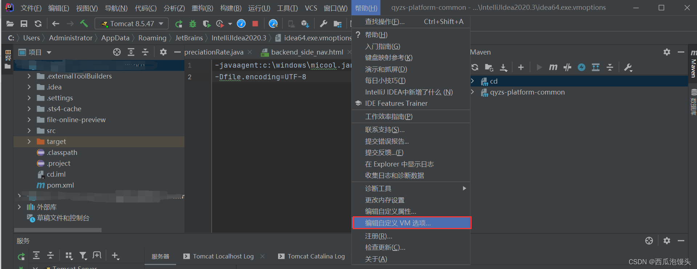Collapse all in Maven panel
The height and width of the screenshot is (269, 697).
(610, 67)
